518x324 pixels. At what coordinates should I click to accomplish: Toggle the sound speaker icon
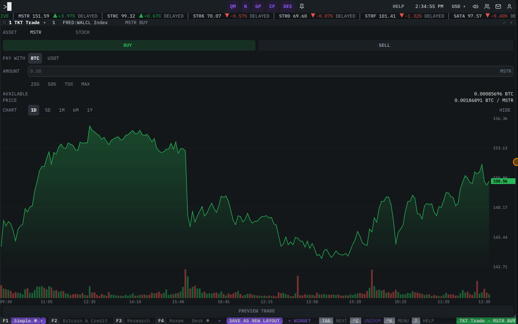[476, 6]
